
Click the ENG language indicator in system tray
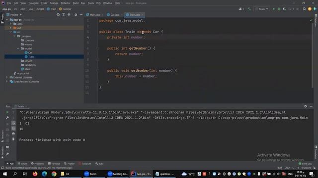(x=290, y=174)
